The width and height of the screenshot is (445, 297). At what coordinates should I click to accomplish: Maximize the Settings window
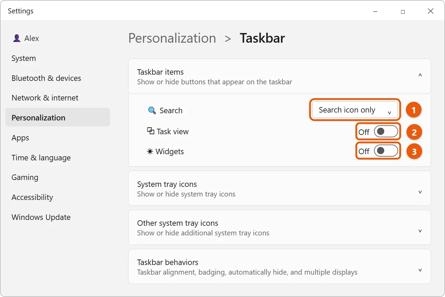click(403, 11)
